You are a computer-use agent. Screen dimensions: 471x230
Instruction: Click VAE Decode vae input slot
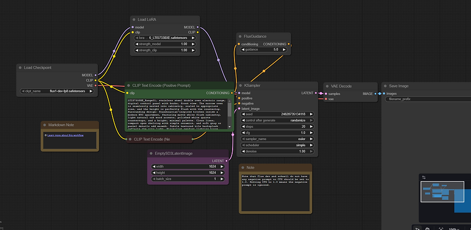click(x=326, y=99)
